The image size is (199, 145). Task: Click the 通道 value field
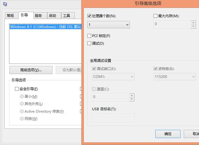coord(111,97)
